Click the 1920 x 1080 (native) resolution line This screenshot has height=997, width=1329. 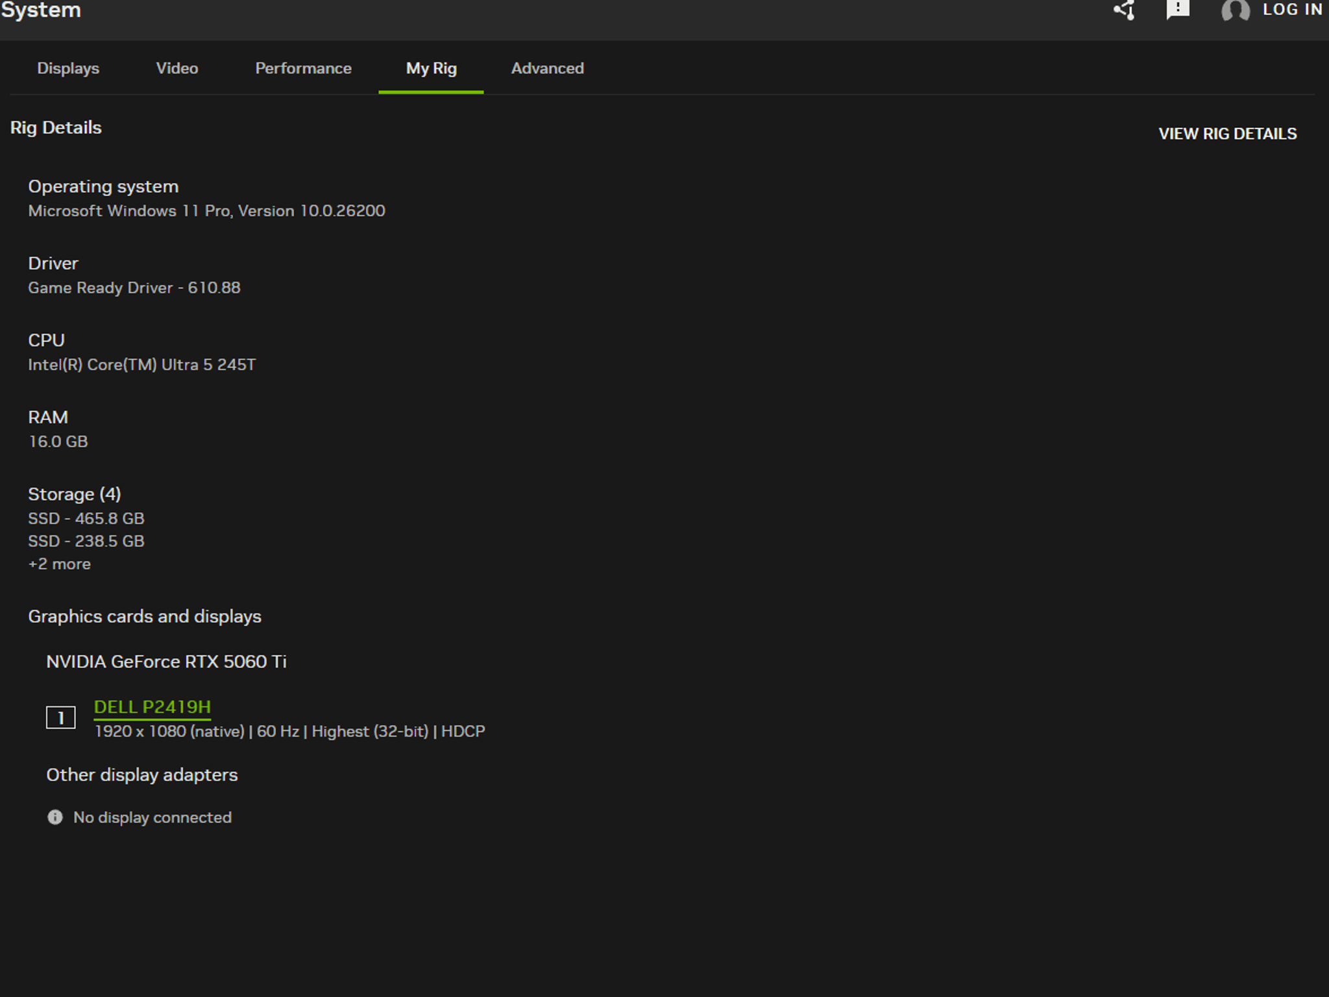click(289, 732)
